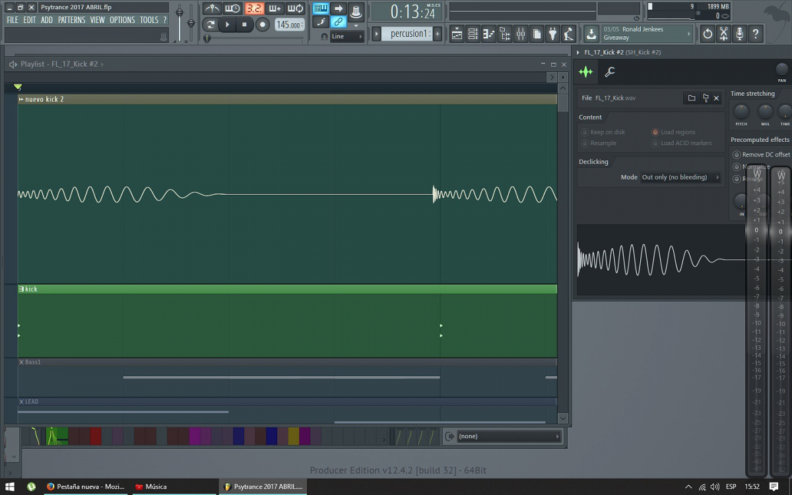The image size is (792, 495).
Task: Click the metronome icon
Action: [212, 9]
